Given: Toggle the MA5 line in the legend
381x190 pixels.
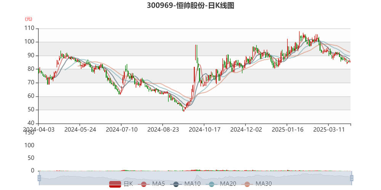Looking at the screenshot, I should [151, 184].
